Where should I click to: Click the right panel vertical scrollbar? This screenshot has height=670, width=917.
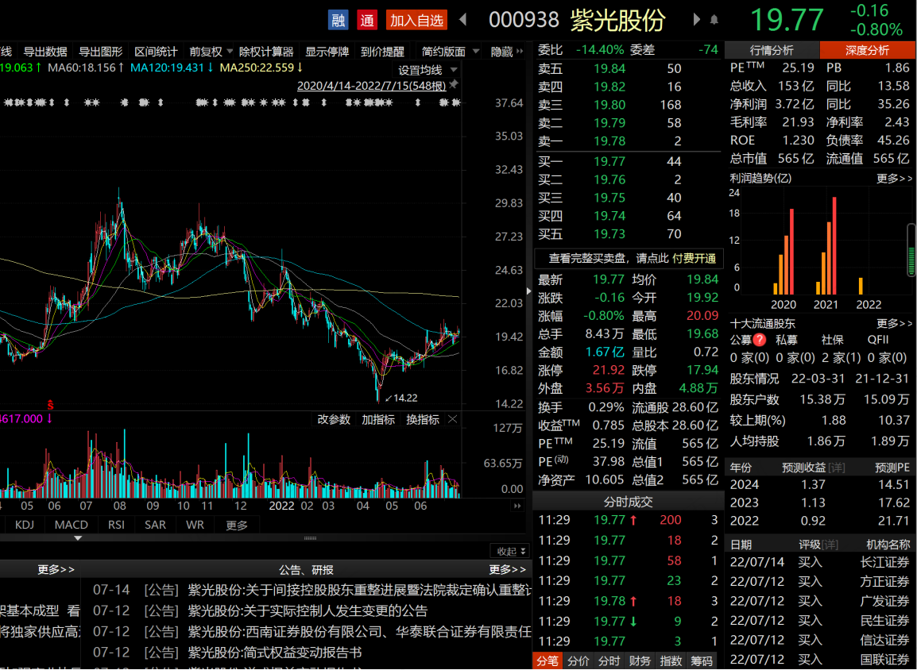(x=911, y=249)
